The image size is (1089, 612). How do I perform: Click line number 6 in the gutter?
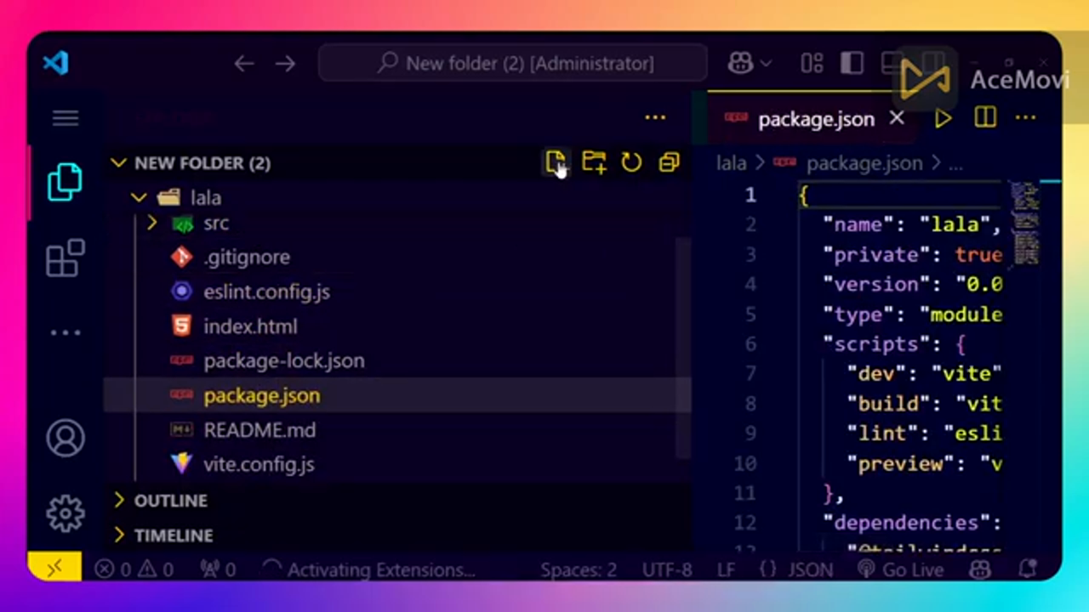[750, 344]
